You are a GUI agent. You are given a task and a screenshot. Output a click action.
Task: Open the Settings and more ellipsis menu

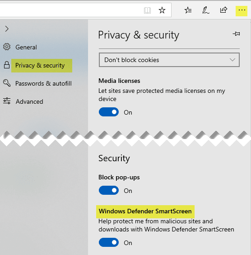242,11
